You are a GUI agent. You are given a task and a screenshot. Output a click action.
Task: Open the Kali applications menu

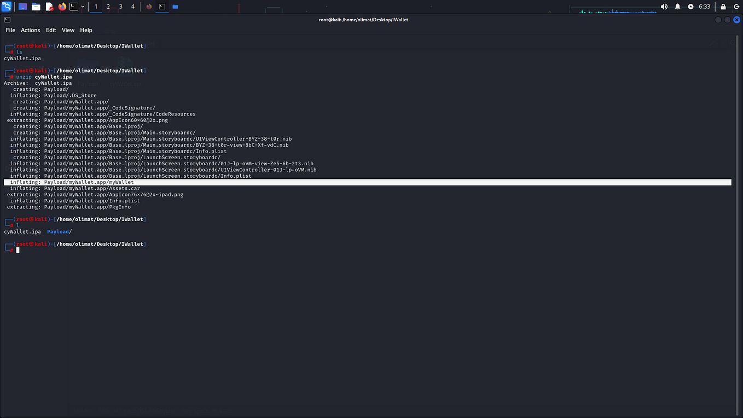pyautogui.click(x=7, y=7)
